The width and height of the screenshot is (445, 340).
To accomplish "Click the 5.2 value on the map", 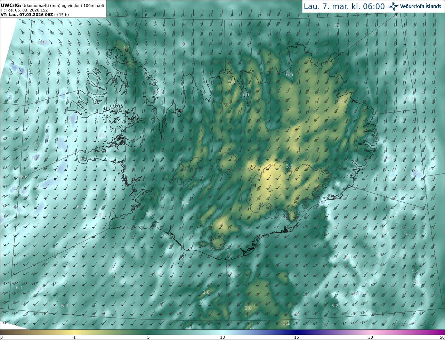I will pos(334,306).
